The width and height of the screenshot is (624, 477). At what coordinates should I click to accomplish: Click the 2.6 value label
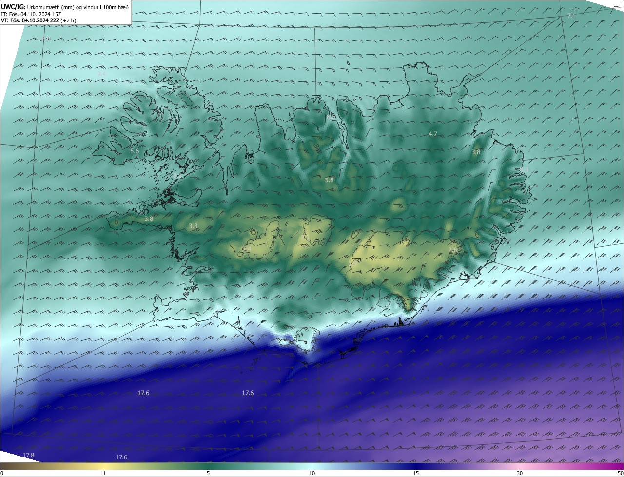(453, 250)
